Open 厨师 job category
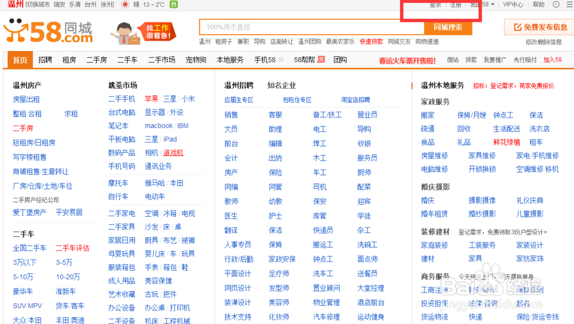This screenshot has height=324, width=574. pos(364,173)
